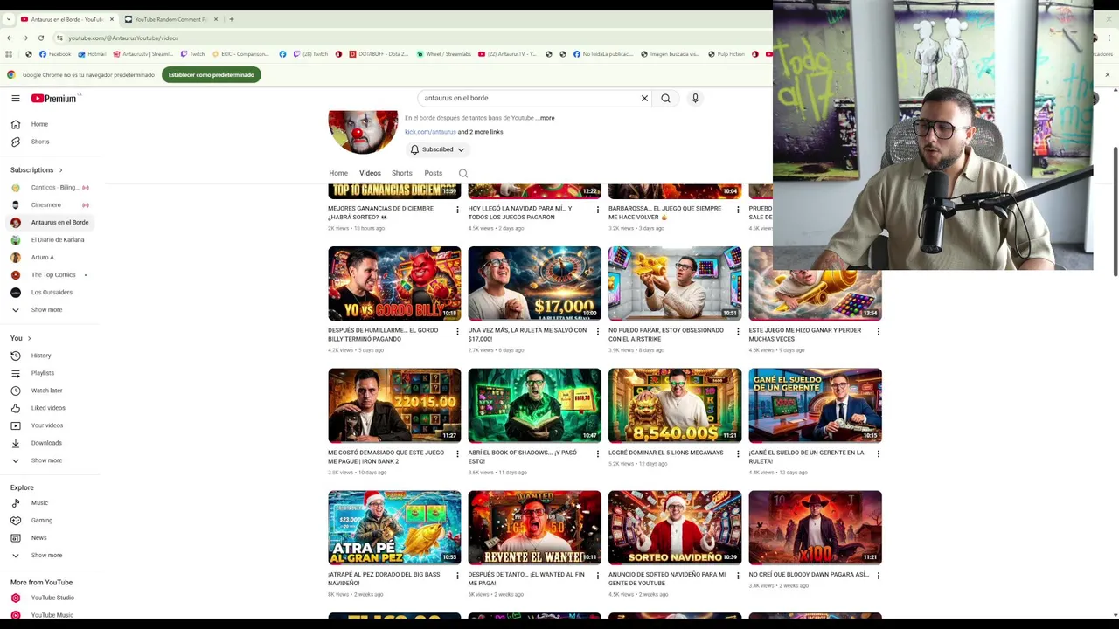Open the Subscribed notification dropdown
The image size is (1119, 629).
(x=437, y=149)
